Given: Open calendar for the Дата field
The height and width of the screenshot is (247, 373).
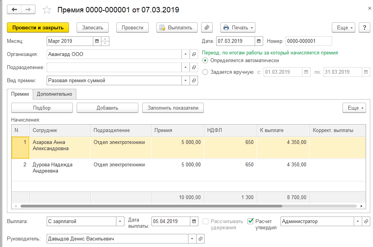Looking at the screenshot, I should (259, 41).
